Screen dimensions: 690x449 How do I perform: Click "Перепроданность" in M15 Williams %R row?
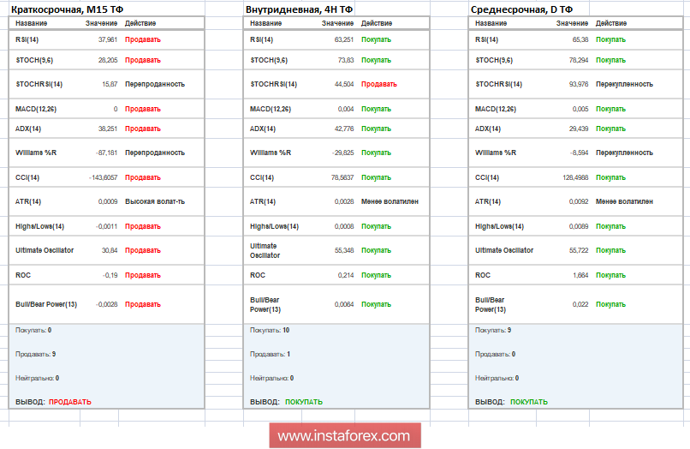pyautogui.click(x=155, y=153)
